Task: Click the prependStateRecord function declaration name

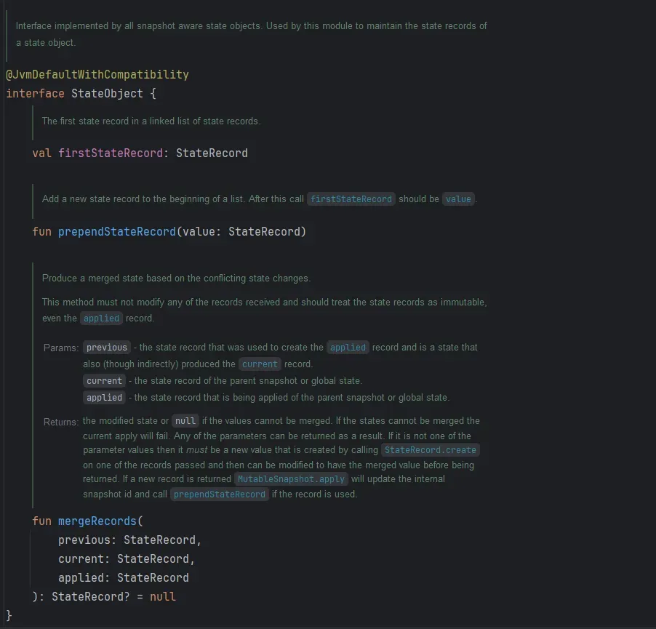Action: pyautogui.click(x=117, y=232)
